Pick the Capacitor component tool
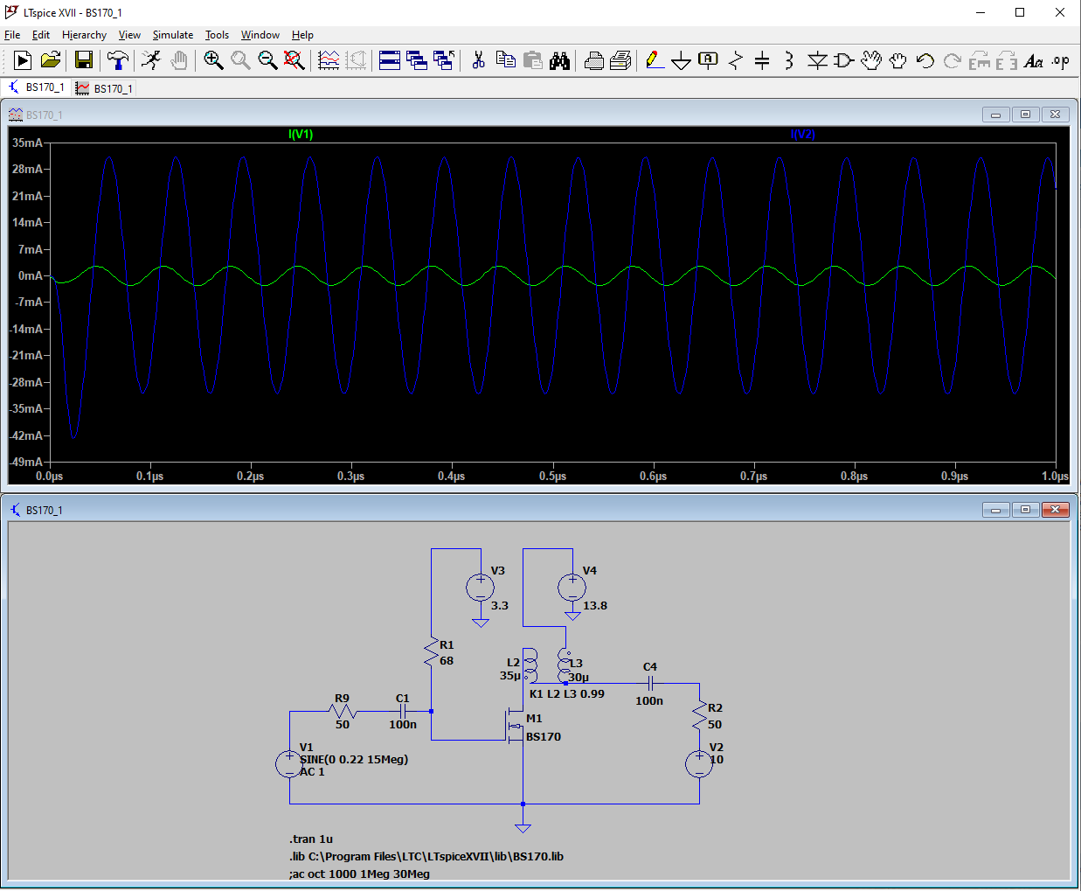Image resolution: width=1081 pixels, height=891 pixels. click(x=762, y=60)
